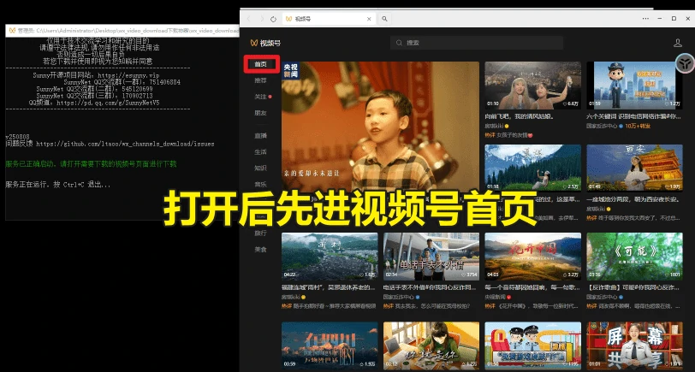Click the magnifier icon beside the tab

click(385, 18)
